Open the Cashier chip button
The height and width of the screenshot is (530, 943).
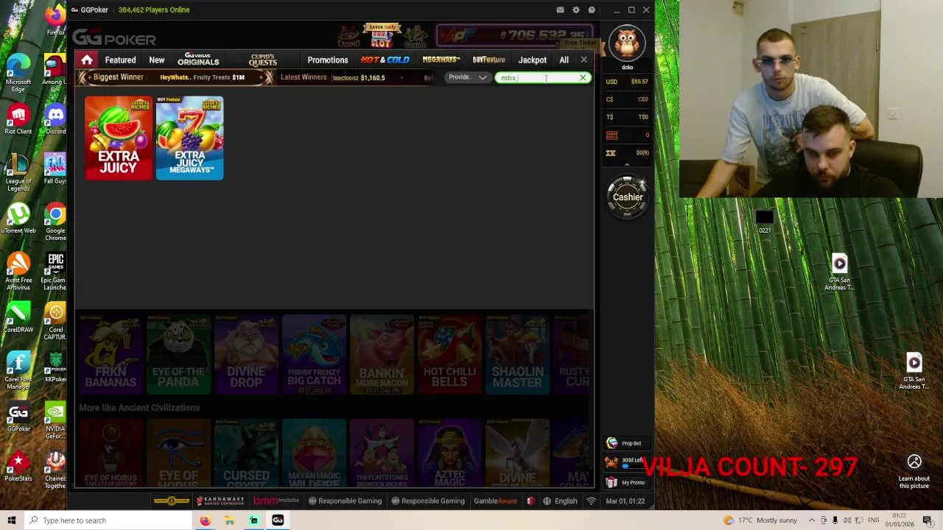628,197
